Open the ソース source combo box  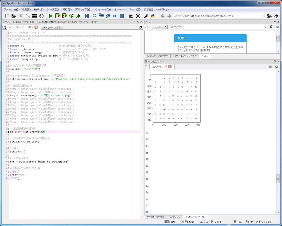point(159,27)
